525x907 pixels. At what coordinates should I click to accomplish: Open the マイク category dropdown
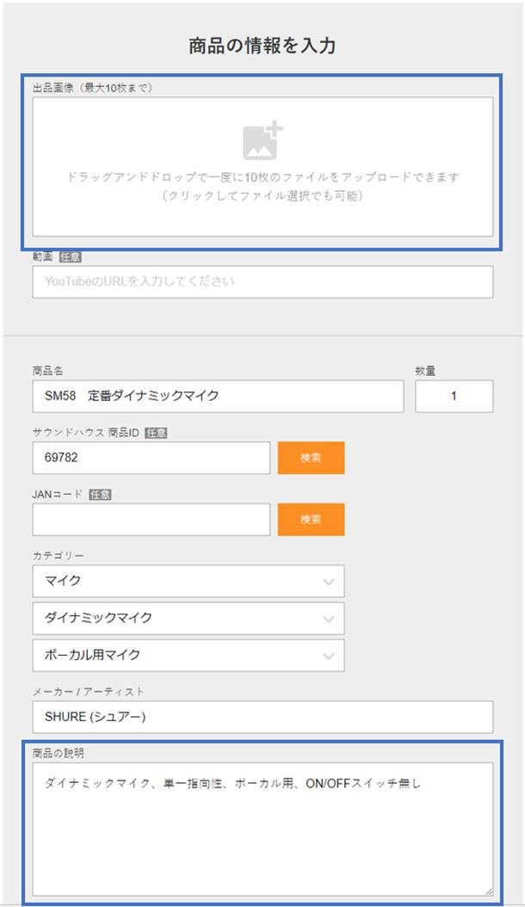[188, 581]
